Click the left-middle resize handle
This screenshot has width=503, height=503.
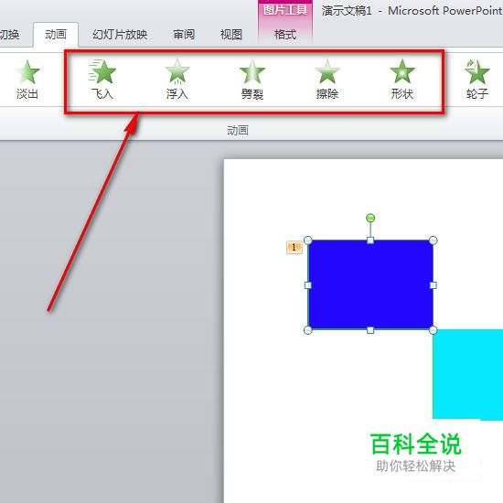tap(308, 284)
